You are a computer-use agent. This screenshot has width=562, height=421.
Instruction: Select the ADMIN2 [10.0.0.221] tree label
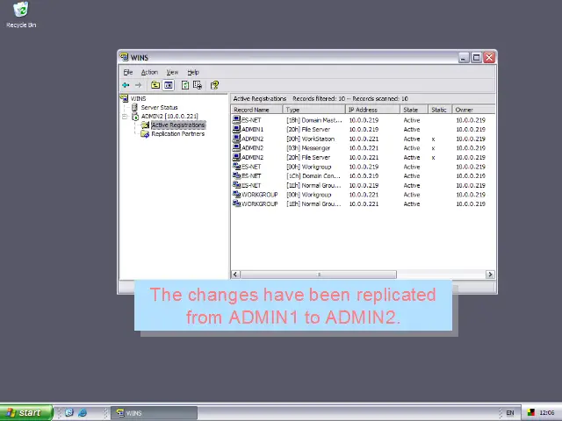pyautogui.click(x=169, y=117)
